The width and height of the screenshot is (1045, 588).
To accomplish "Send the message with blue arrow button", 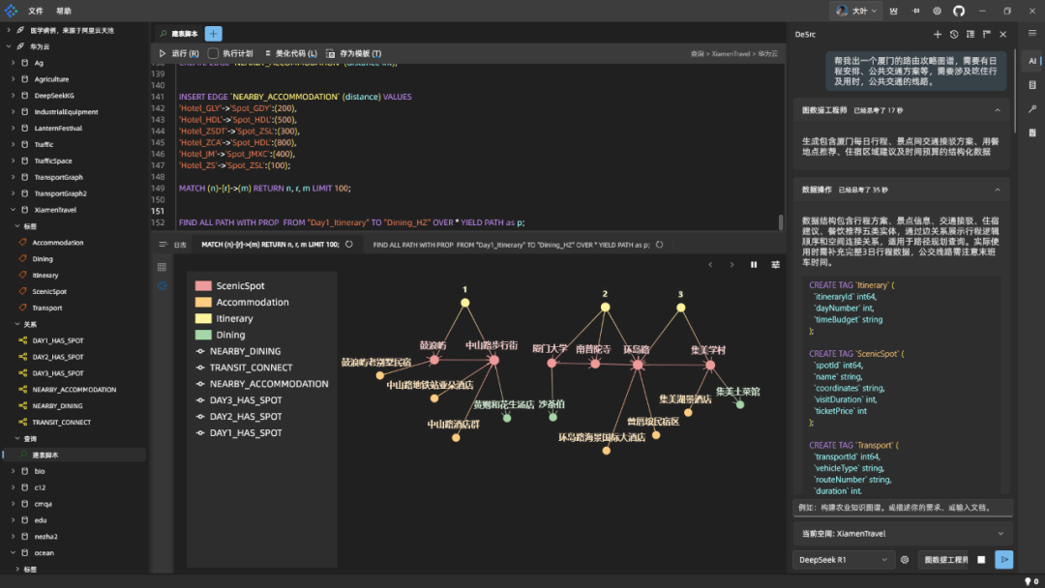I will coord(1003,560).
